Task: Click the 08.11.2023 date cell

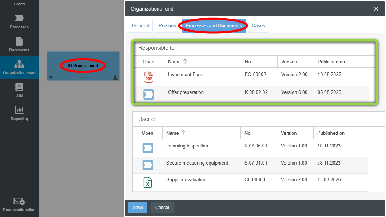Action: tap(329, 163)
